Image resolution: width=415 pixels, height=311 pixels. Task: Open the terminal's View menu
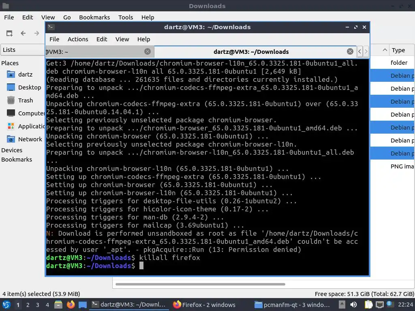pyautogui.click(x=122, y=39)
